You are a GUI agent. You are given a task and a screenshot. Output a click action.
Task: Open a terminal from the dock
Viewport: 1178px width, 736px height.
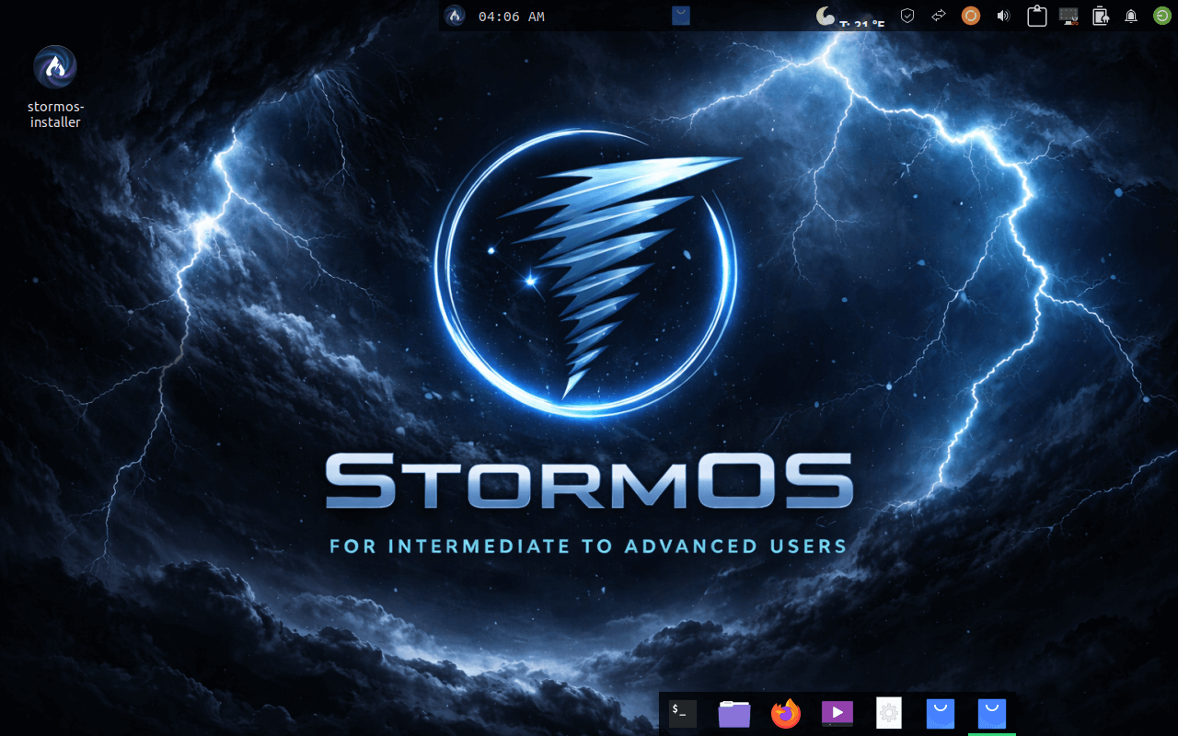[681, 711]
